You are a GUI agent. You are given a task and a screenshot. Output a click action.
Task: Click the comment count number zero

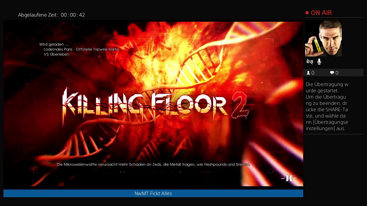(x=337, y=73)
